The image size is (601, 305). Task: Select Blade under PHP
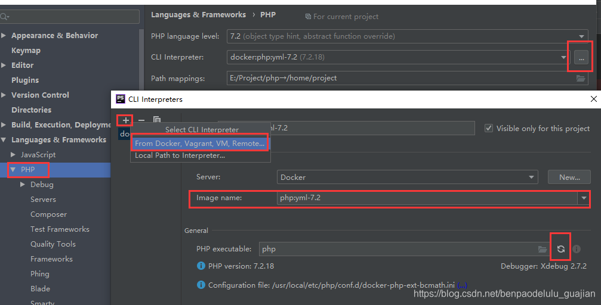coord(40,289)
